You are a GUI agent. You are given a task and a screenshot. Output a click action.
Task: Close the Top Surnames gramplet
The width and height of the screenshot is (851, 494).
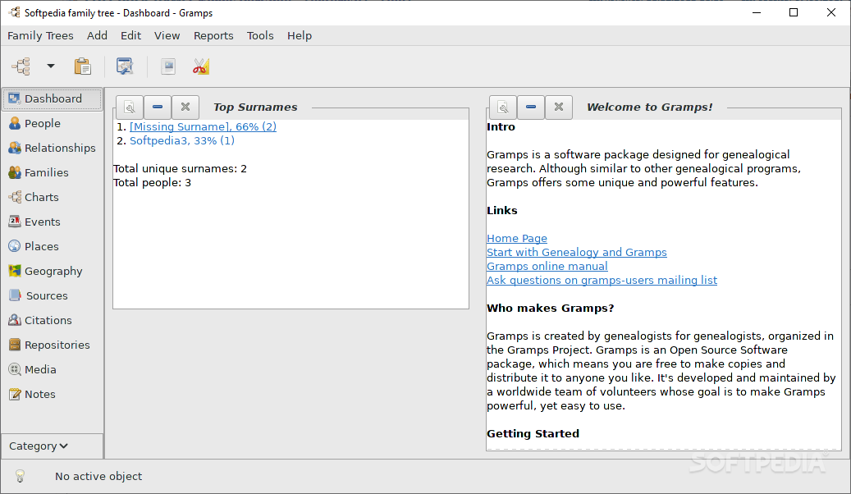click(x=185, y=107)
